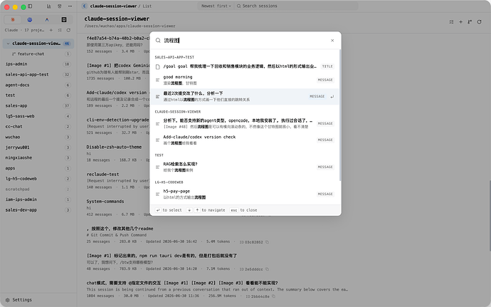Open the 最近2次提交改了什么 search result
491x307 pixels.
tap(245, 96)
